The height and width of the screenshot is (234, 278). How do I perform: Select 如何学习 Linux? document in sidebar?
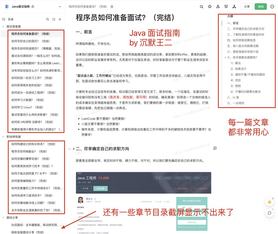pos(27,107)
